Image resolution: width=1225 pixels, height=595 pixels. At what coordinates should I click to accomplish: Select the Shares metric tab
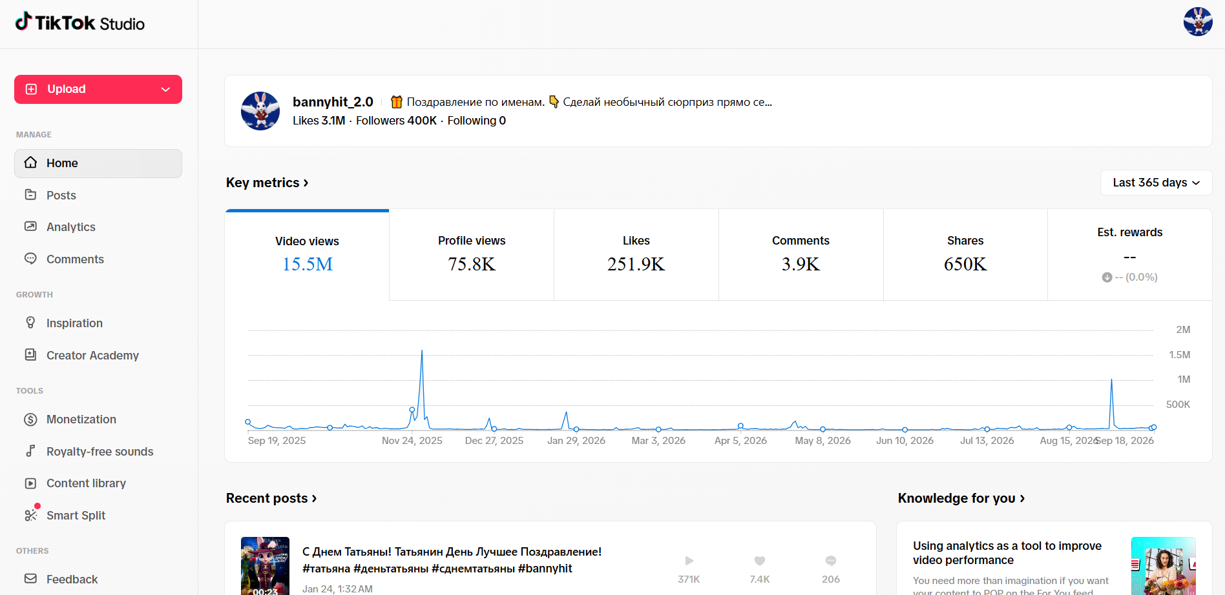point(965,254)
